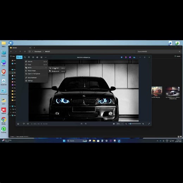The image size is (183, 183).
Task: Set image as Background
Action: pos(57,71)
